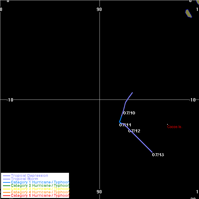Click Category 5 Hurricane / Typhoon legend entry
Viewport: 199px width, 199px height.
40,196
